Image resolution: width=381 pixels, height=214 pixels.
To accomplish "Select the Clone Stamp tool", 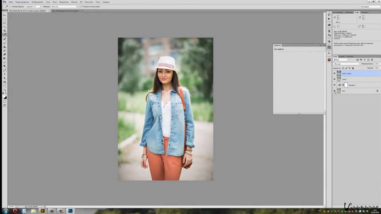I will pos(5,47).
